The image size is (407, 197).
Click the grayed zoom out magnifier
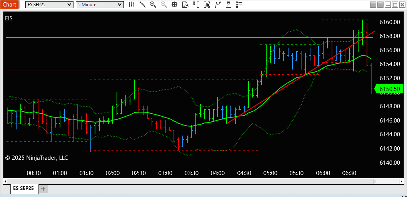pos(164,4)
